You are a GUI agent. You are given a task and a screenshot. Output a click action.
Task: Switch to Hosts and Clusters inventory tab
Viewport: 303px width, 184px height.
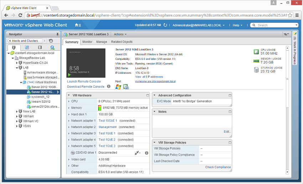tap(14, 47)
